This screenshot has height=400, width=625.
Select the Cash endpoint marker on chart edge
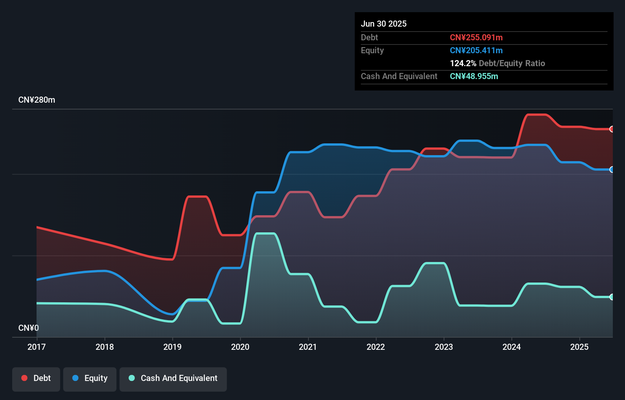pyautogui.click(x=611, y=297)
